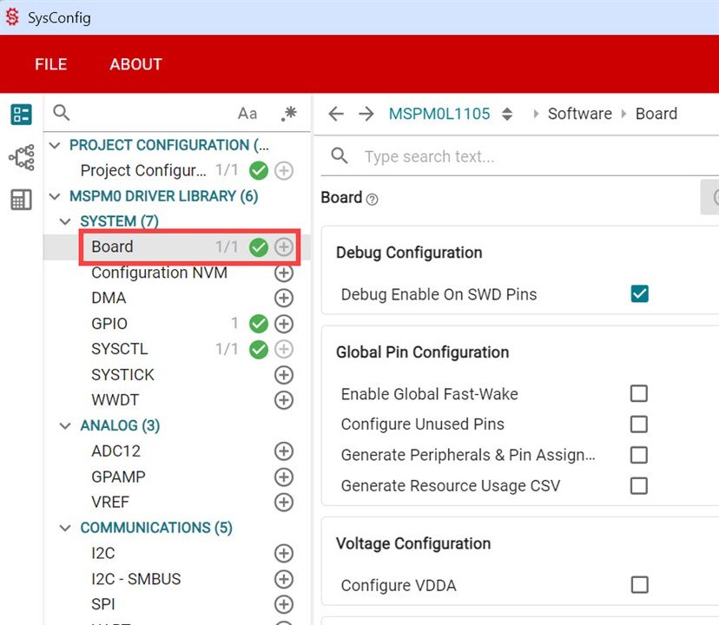Enable Configure VDDA checkbox
719x625 pixels.
tap(639, 585)
